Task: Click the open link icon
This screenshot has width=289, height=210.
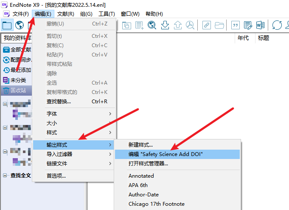Action: (x=206, y=25)
